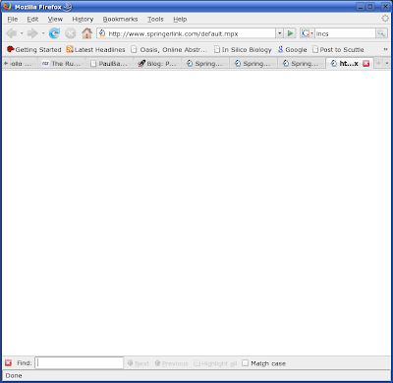
Task: Click the Back arrow navigation button
Action: [x=12, y=33]
